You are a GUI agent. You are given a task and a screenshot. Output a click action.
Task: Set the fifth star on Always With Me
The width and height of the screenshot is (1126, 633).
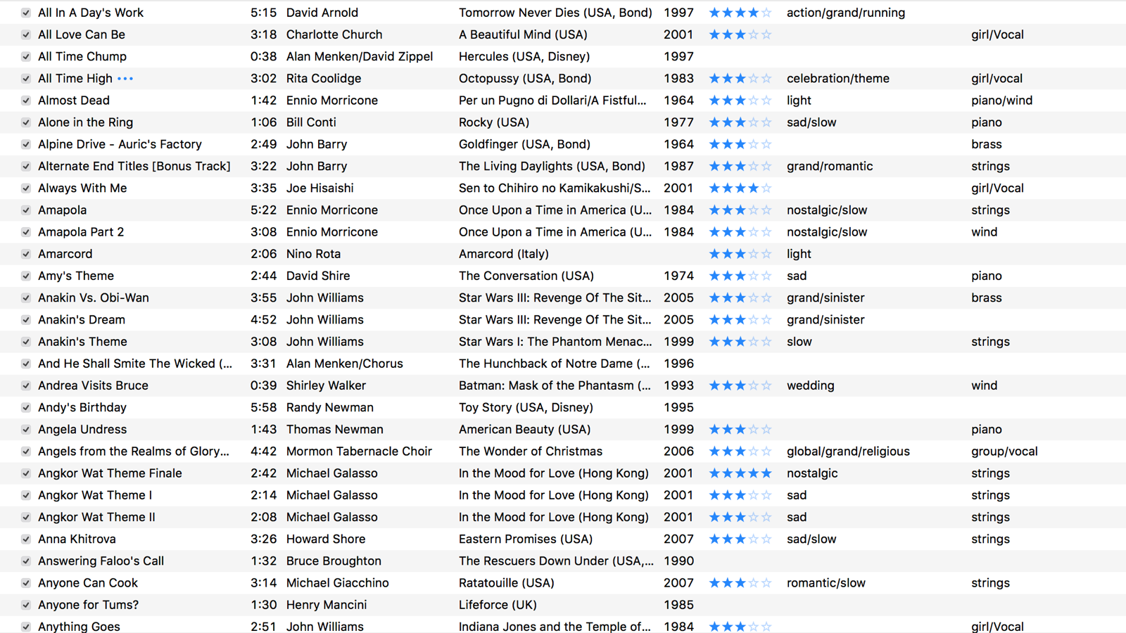point(766,188)
